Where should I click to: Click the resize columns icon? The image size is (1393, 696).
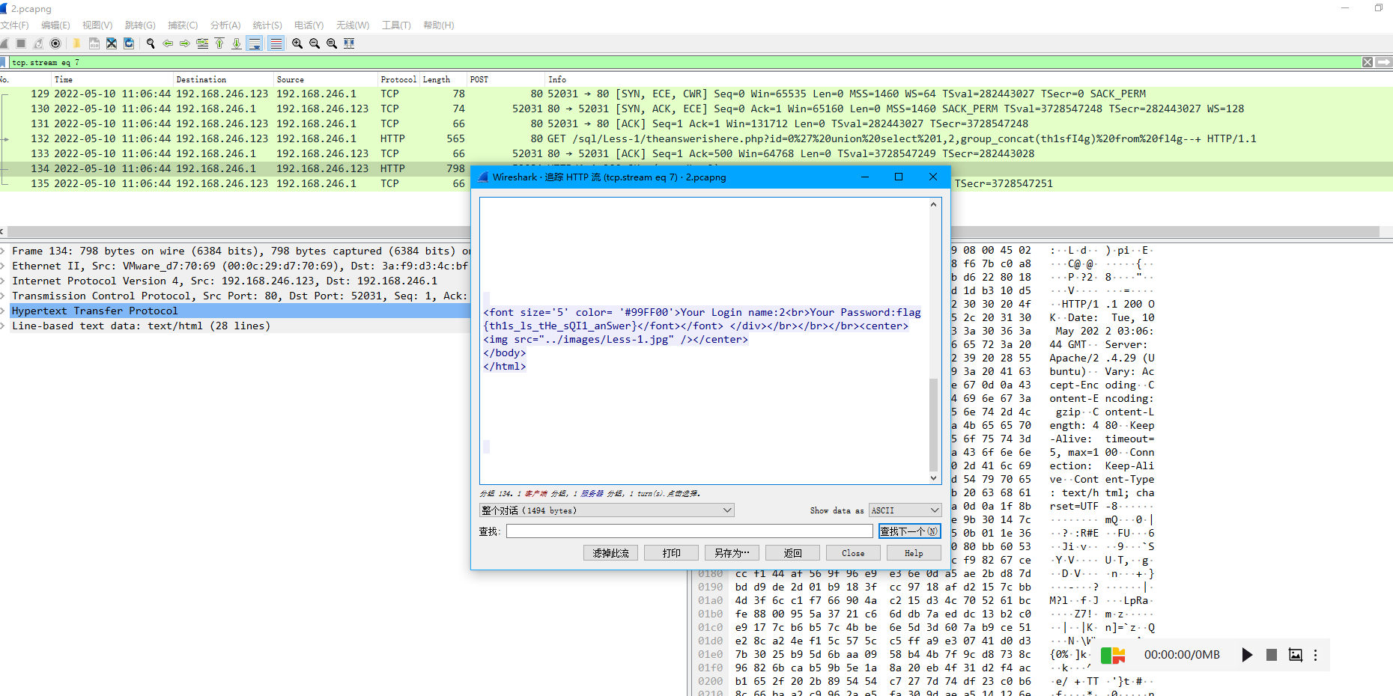(349, 43)
